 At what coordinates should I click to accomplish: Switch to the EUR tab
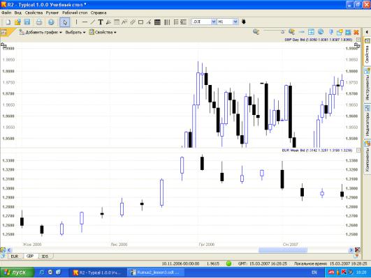(15, 256)
